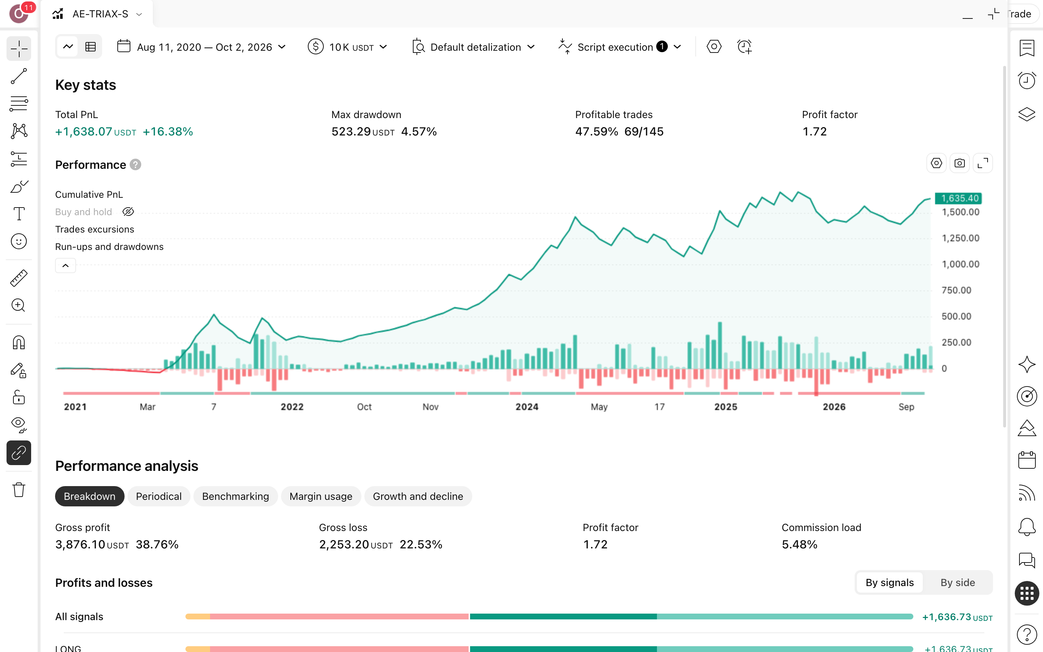Screen dimensions: 1043x652
Task: Toggle Buy and hold visibility eye
Action: (128, 212)
